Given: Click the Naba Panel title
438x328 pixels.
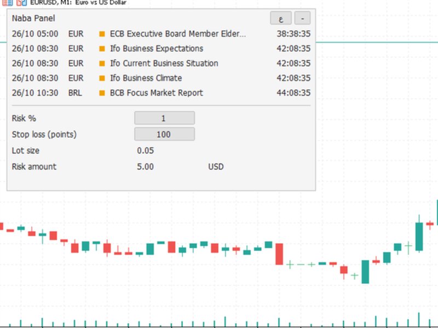Looking at the screenshot, I should pos(33,19).
